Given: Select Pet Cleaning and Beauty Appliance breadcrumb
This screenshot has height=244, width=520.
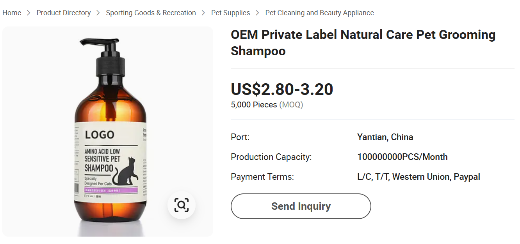Looking at the screenshot, I should coord(319,13).
